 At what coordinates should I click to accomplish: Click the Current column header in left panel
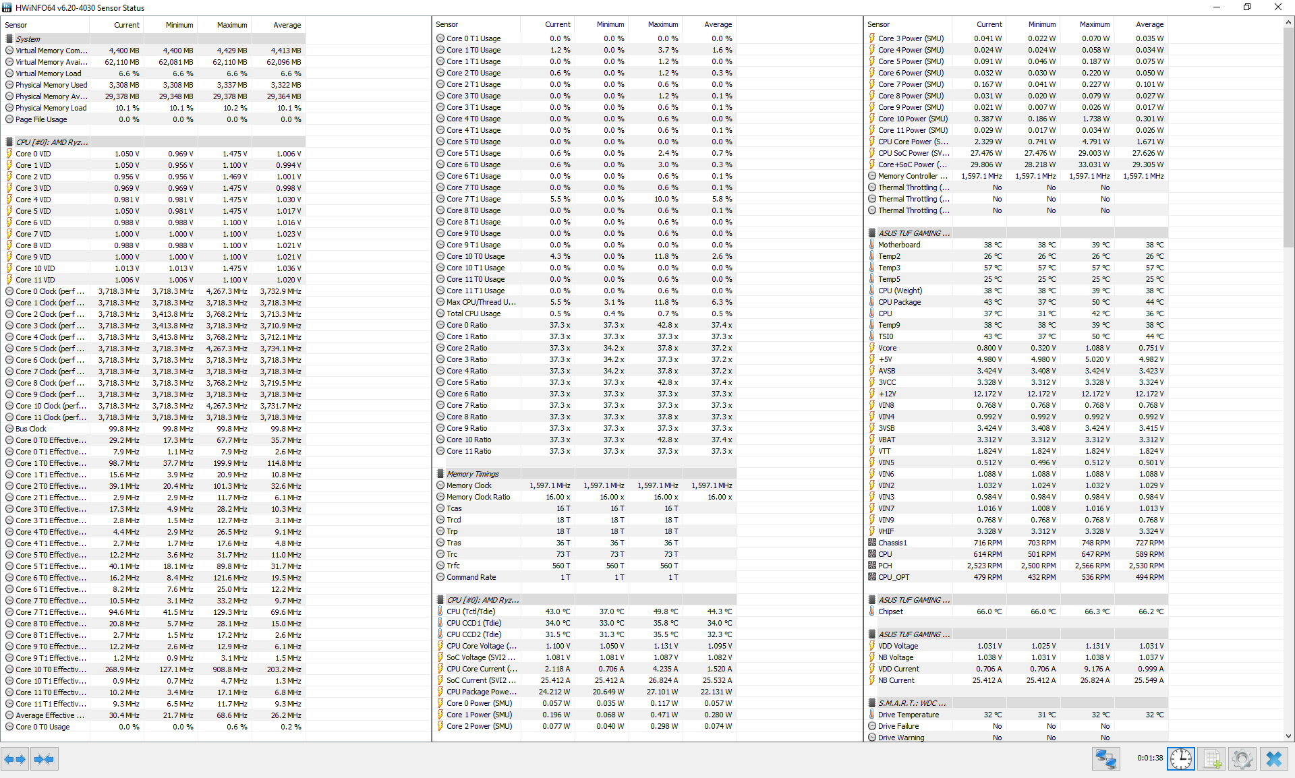(126, 25)
